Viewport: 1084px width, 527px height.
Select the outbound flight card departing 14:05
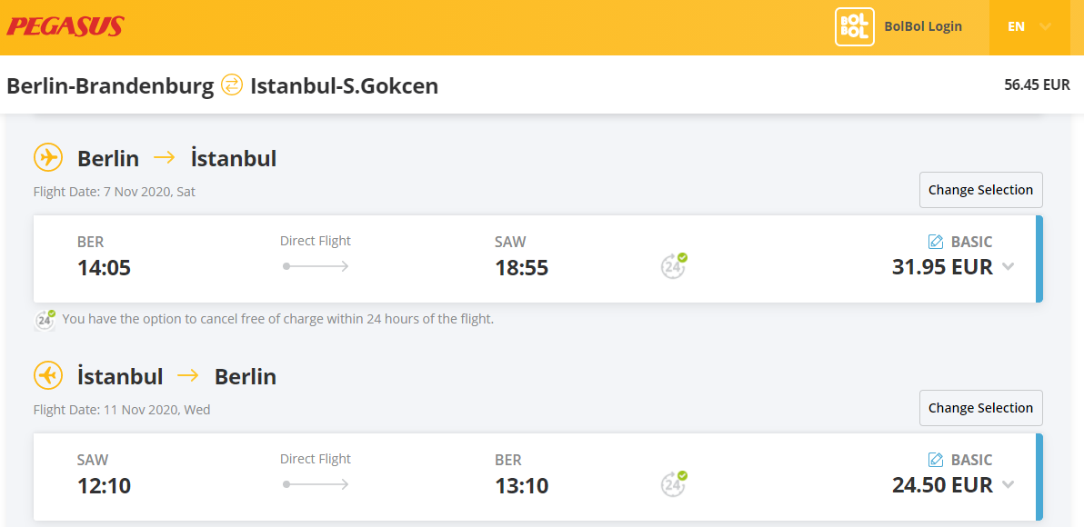pos(537,259)
